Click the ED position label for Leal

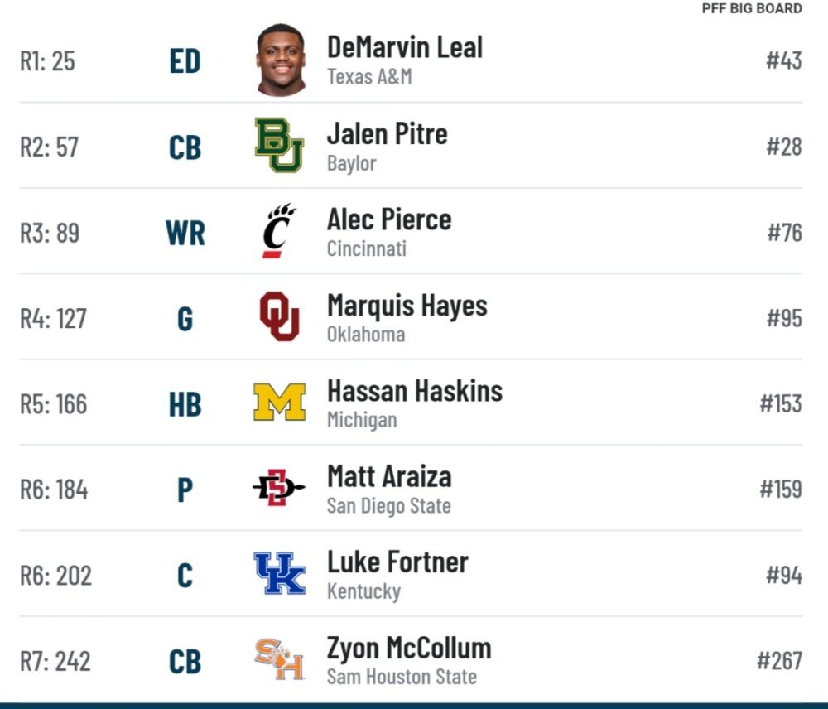pyautogui.click(x=185, y=60)
